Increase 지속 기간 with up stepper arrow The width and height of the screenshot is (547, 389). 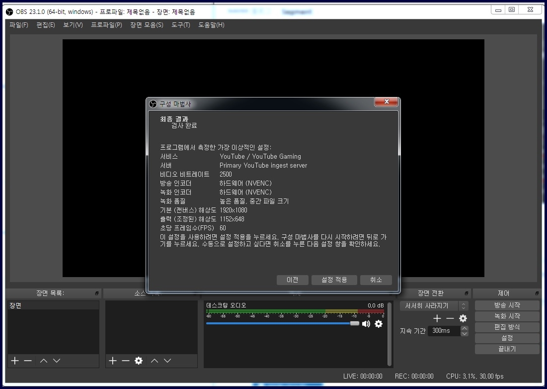(x=465, y=328)
